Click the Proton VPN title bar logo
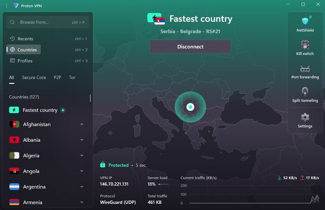Viewport: 325px width, 210px height. click(15, 5)
